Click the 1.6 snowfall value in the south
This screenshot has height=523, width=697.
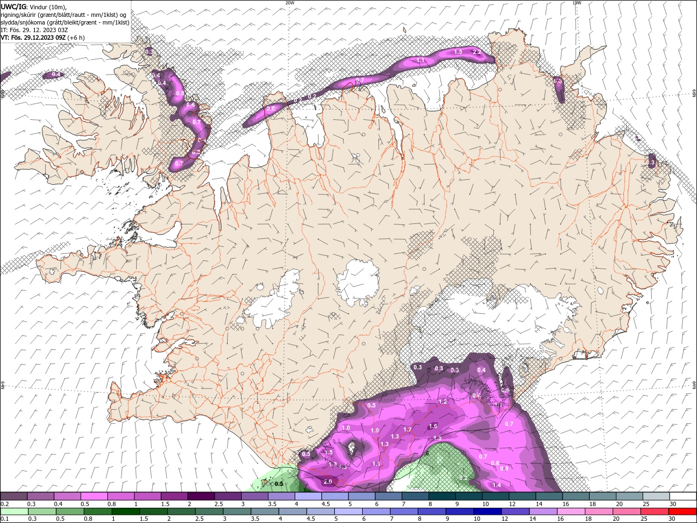tap(433, 426)
